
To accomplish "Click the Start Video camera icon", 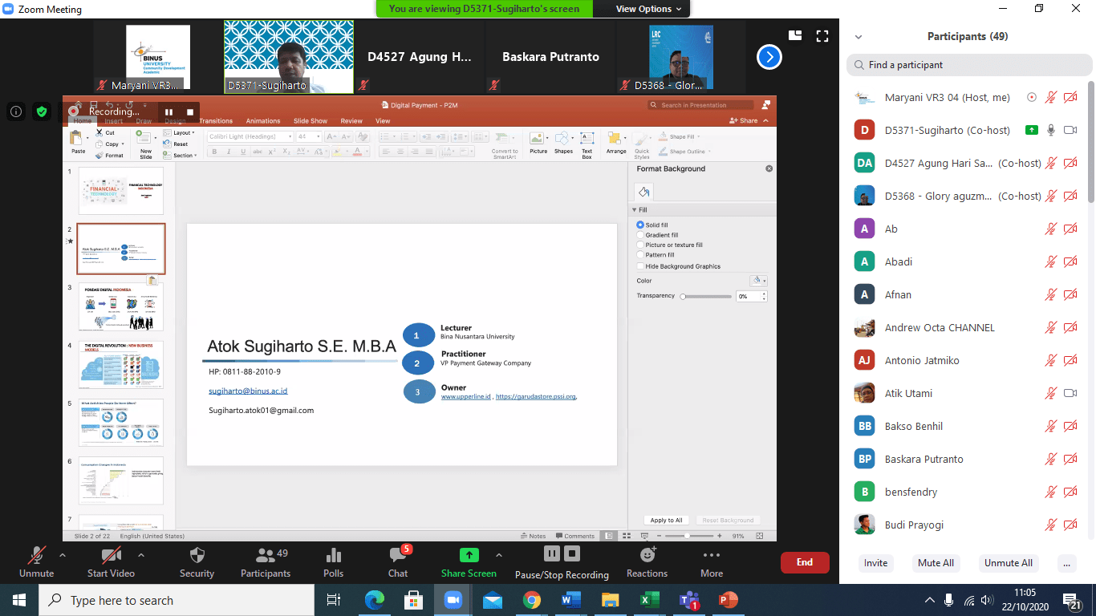I will coord(111,556).
